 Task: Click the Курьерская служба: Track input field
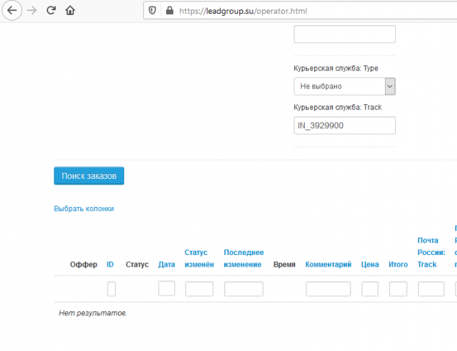click(344, 125)
